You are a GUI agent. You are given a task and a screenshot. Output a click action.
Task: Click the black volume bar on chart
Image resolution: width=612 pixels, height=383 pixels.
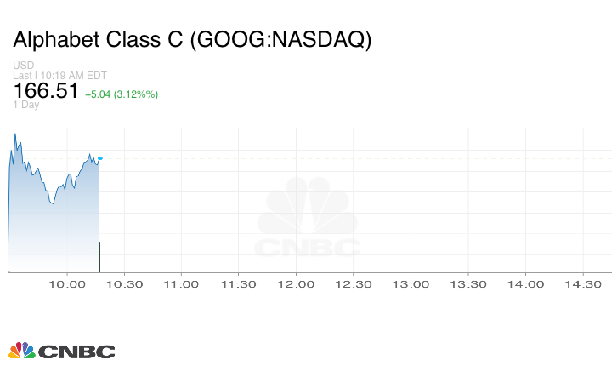[100, 256]
